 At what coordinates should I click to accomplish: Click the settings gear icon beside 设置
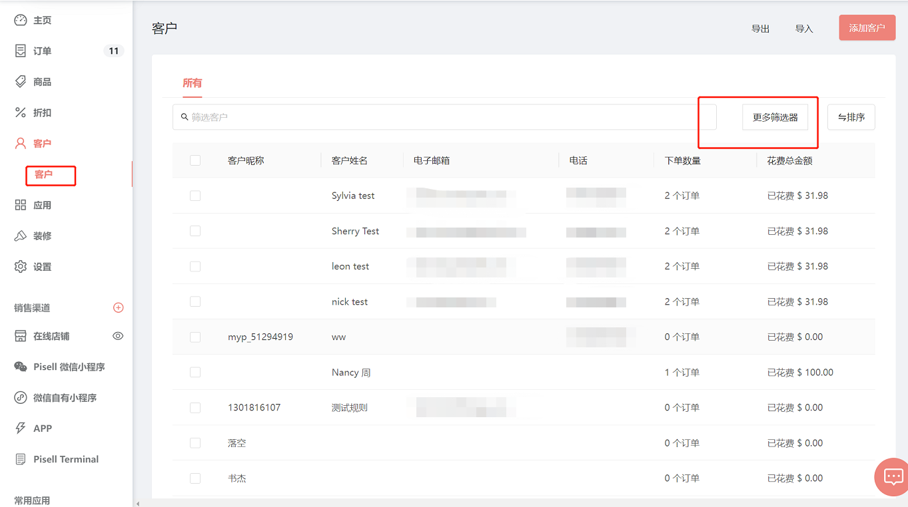(21, 266)
